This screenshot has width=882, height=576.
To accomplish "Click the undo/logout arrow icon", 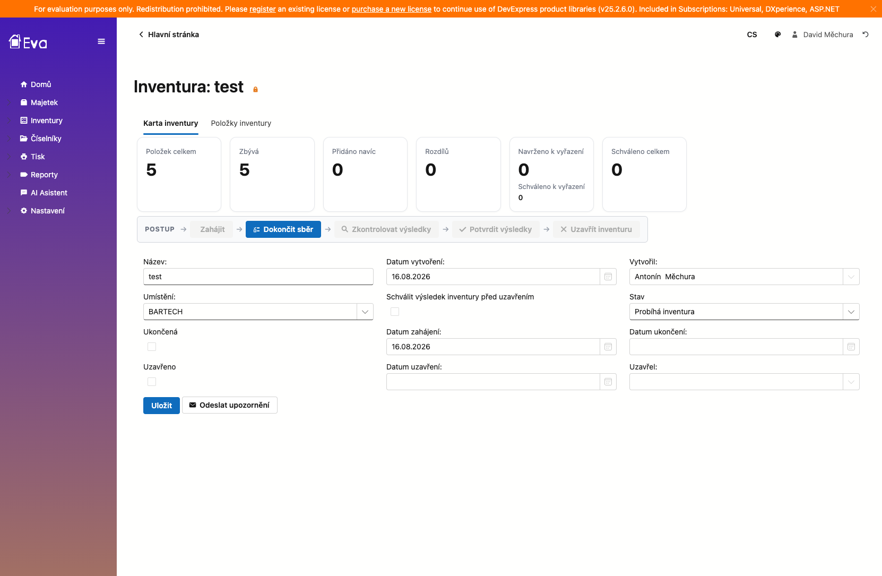I will pos(866,35).
